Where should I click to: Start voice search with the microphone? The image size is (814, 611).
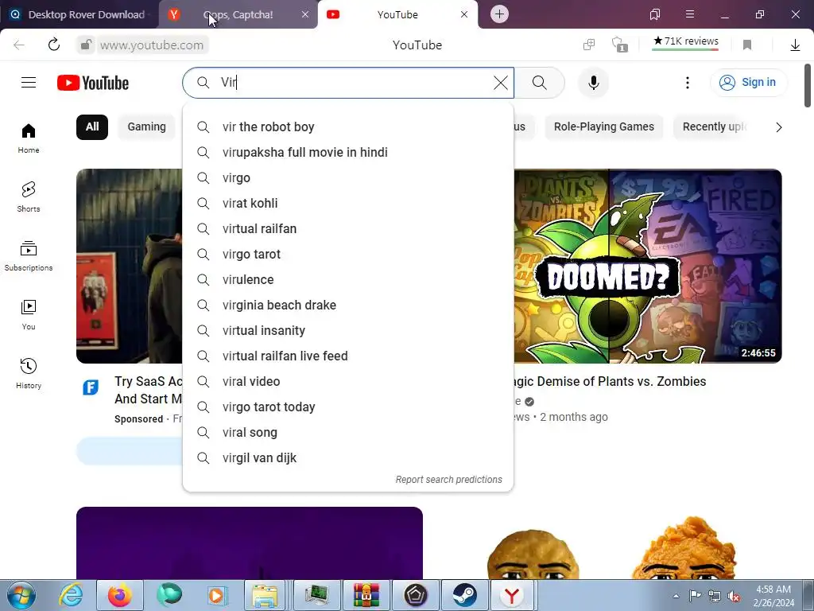coord(594,83)
